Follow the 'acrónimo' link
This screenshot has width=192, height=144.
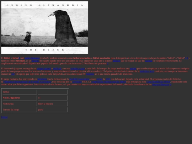[x=77, y=82]
